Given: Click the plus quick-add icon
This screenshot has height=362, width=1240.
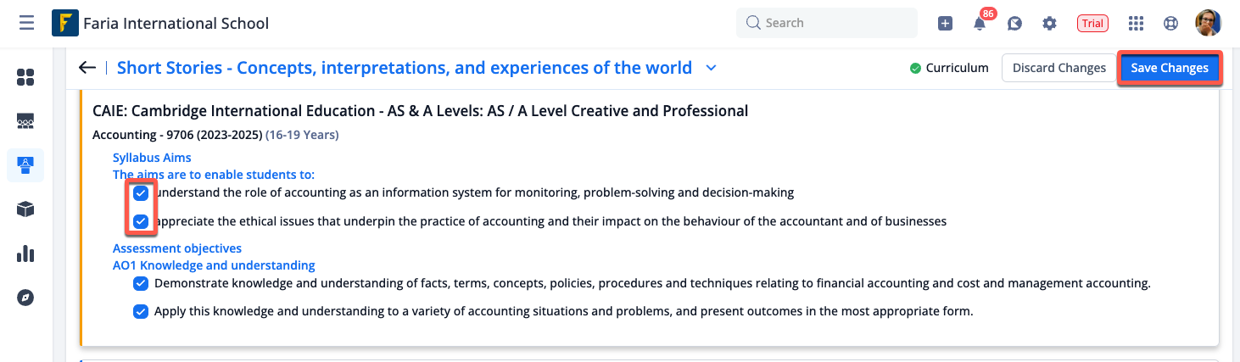Looking at the screenshot, I should click(x=945, y=24).
